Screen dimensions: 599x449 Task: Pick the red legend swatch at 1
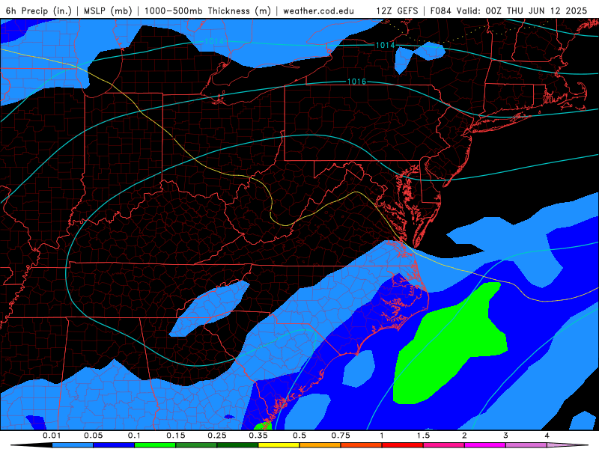[403, 445]
